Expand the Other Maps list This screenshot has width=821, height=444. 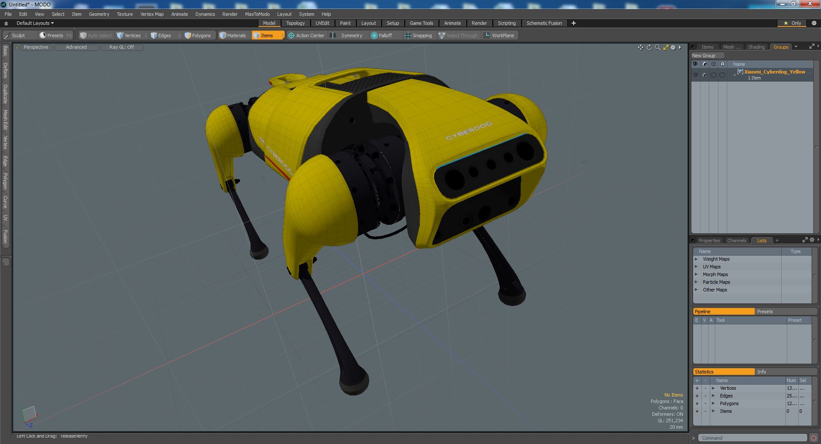696,290
